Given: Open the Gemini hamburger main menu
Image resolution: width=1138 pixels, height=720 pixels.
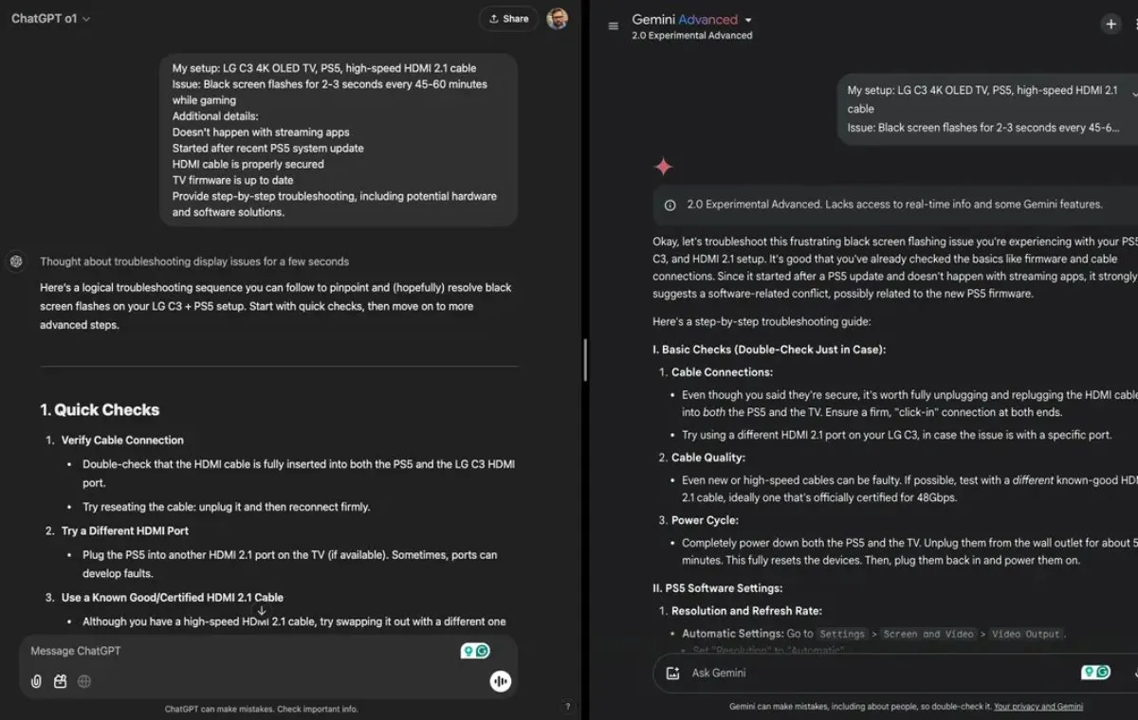Looking at the screenshot, I should click(613, 26).
